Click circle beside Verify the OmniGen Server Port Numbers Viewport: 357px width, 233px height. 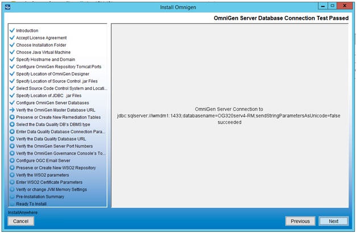(13, 146)
